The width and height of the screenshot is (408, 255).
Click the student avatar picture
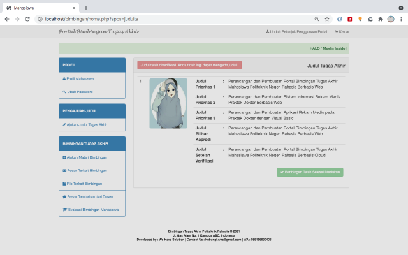coord(168,103)
